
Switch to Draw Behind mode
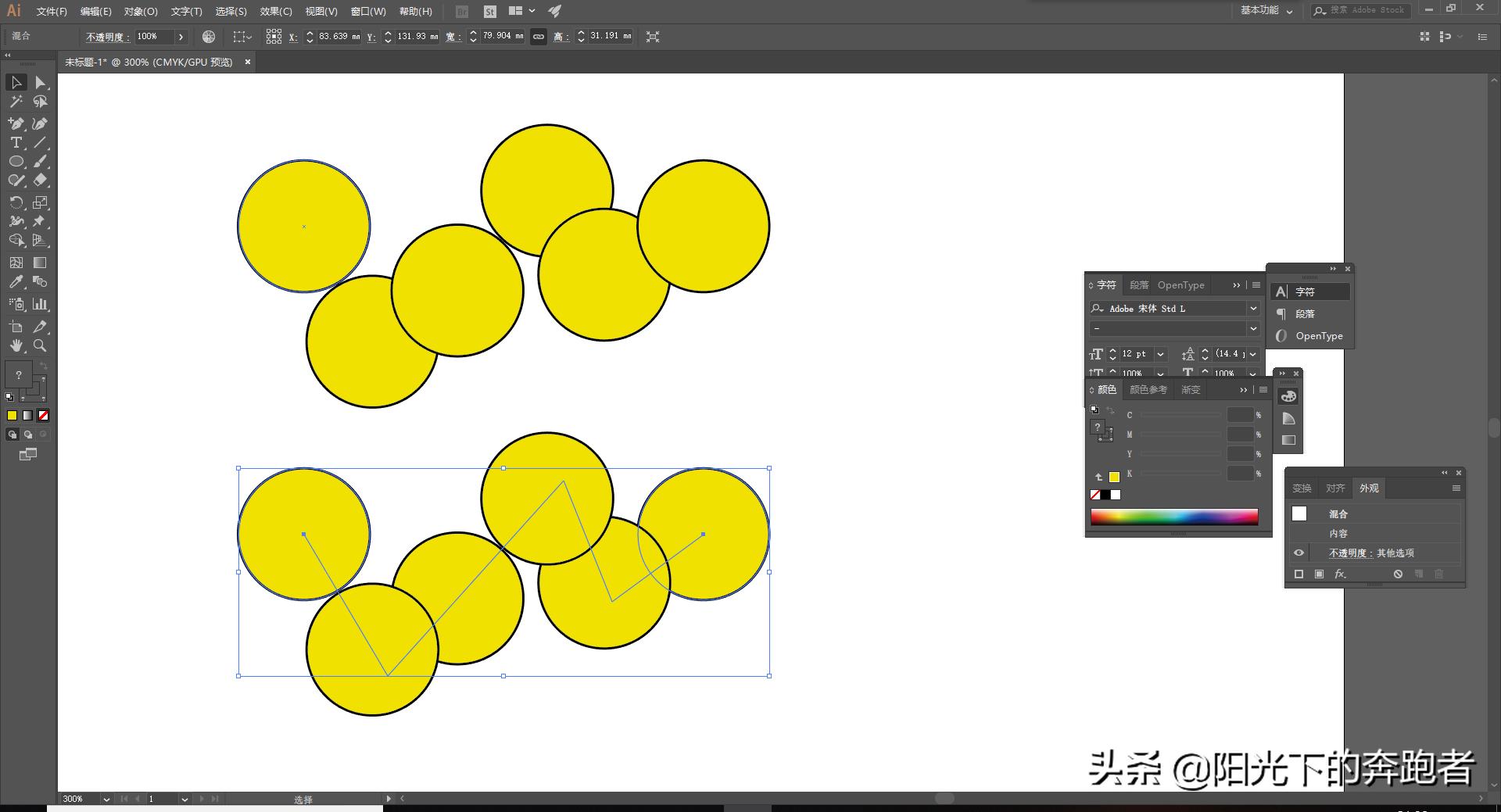click(28, 435)
